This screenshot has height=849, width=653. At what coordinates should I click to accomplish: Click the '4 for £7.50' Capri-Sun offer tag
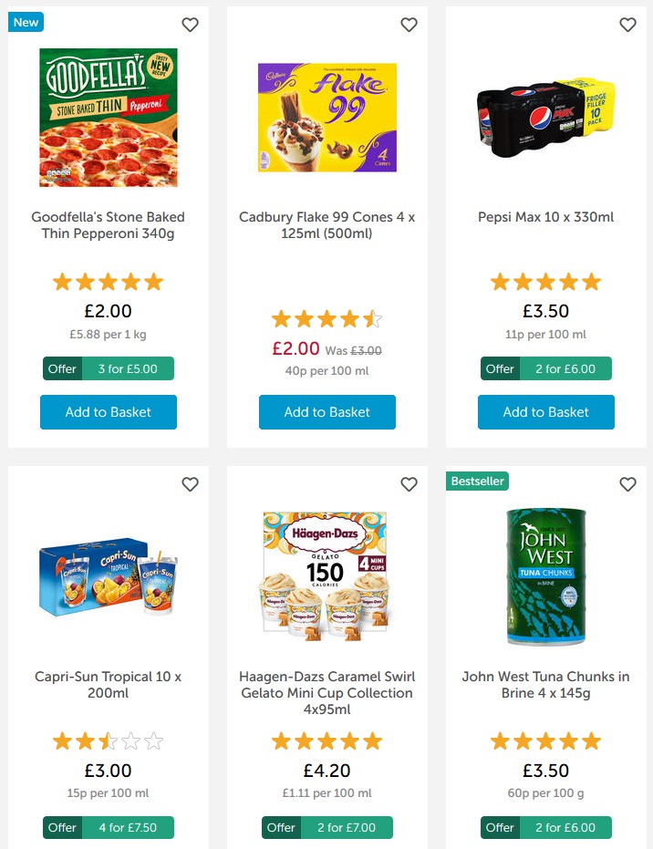[x=108, y=827]
